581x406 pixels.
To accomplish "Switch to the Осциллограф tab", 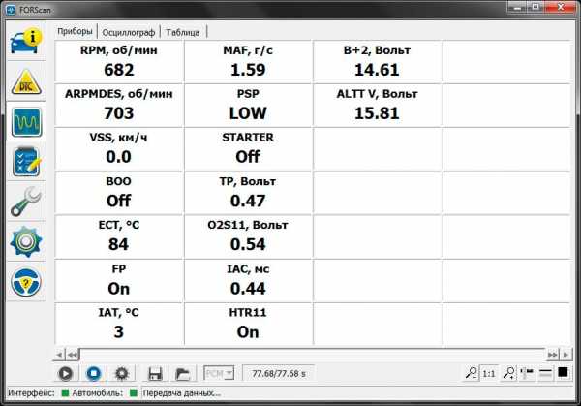I will click(x=131, y=32).
